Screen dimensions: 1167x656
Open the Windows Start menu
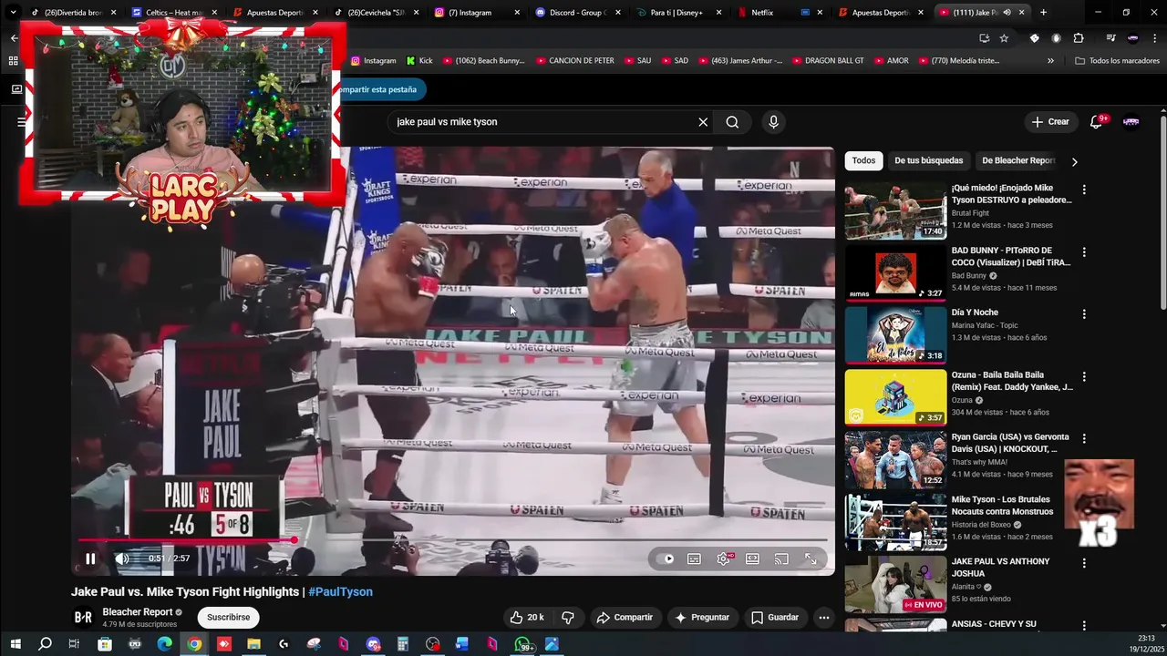point(15,644)
